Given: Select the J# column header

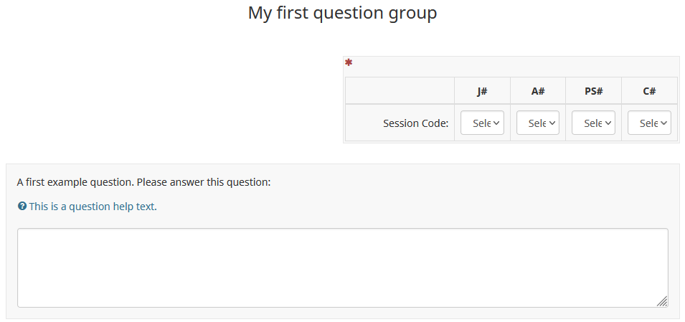Looking at the screenshot, I should (x=482, y=91).
